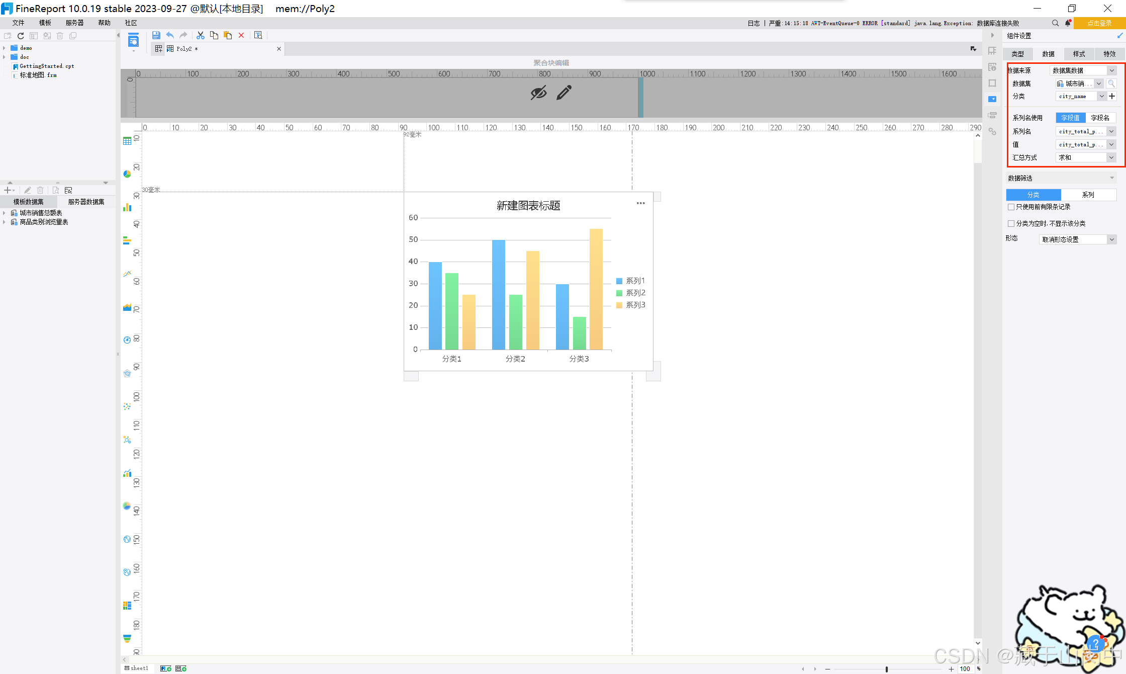The image size is (1126, 674).
Task: Open the chart's three-dots options menu
Action: pyautogui.click(x=640, y=203)
